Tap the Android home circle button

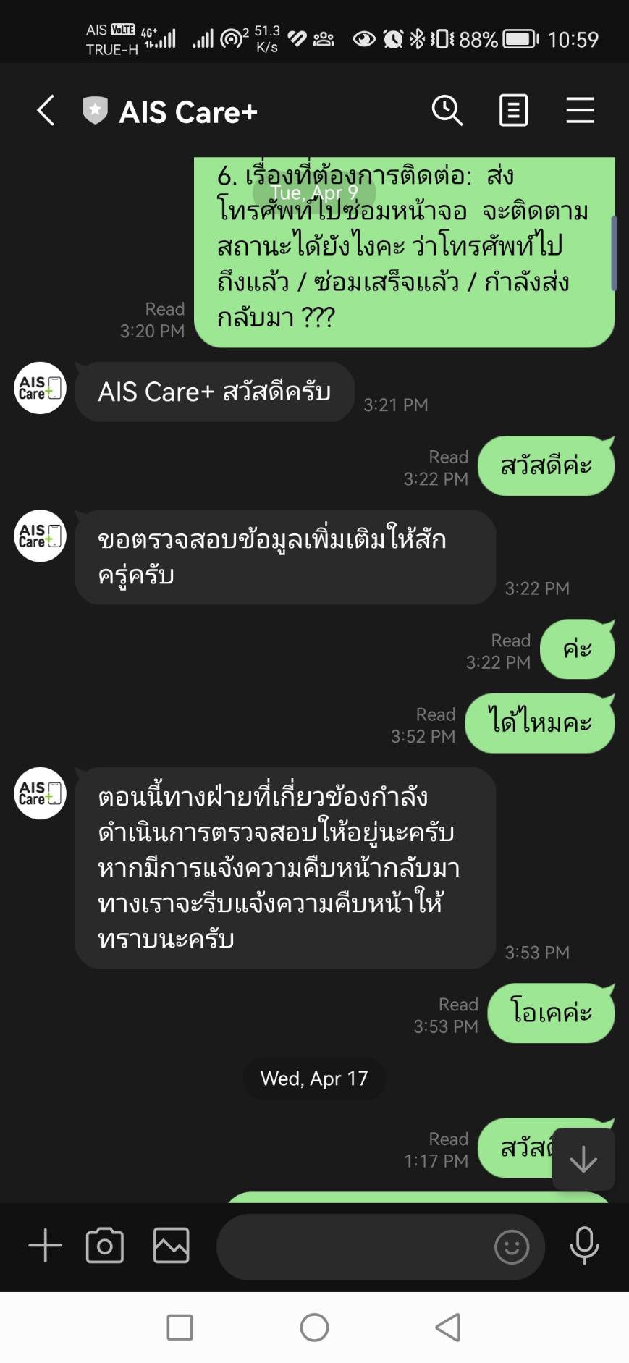click(314, 1328)
